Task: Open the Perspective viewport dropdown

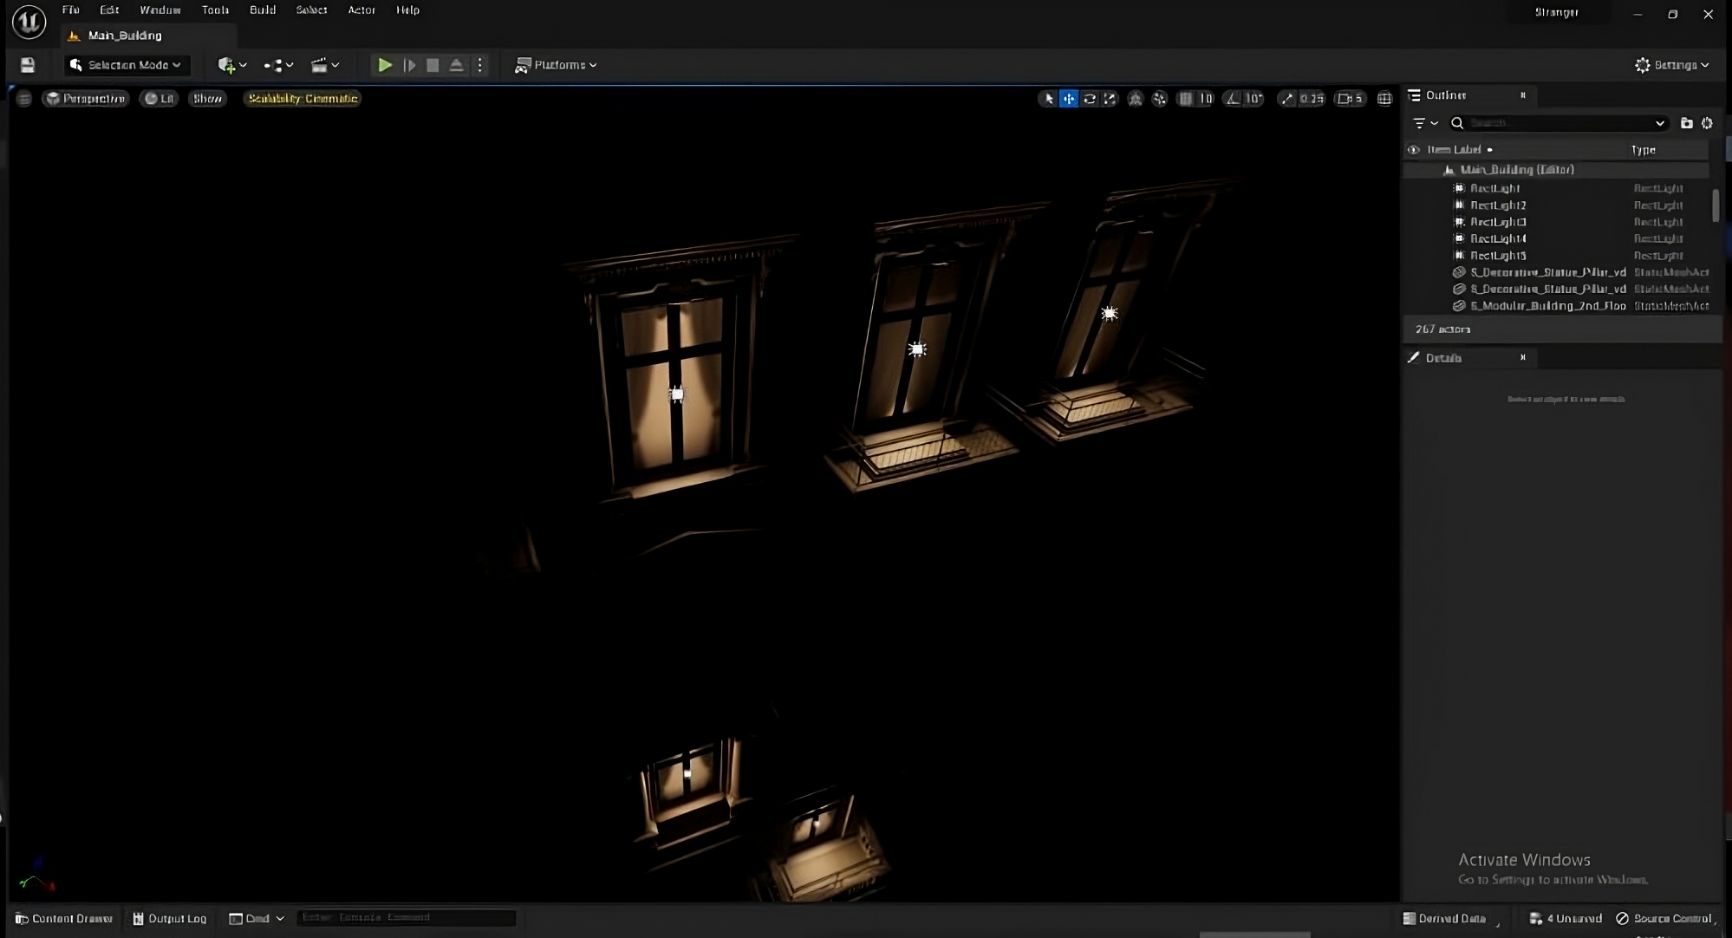Action: pyautogui.click(x=85, y=98)
